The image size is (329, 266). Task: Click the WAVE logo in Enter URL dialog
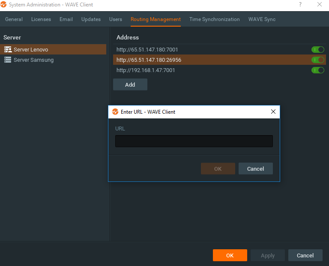(x=115, y=112)
